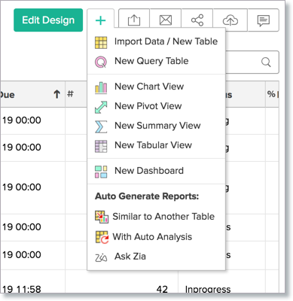This screenshot has height=301, width=293.
Task: Select New Summary View
Action: point(156,126)
